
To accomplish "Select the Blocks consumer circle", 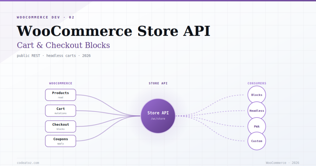I will coord(257,95).
